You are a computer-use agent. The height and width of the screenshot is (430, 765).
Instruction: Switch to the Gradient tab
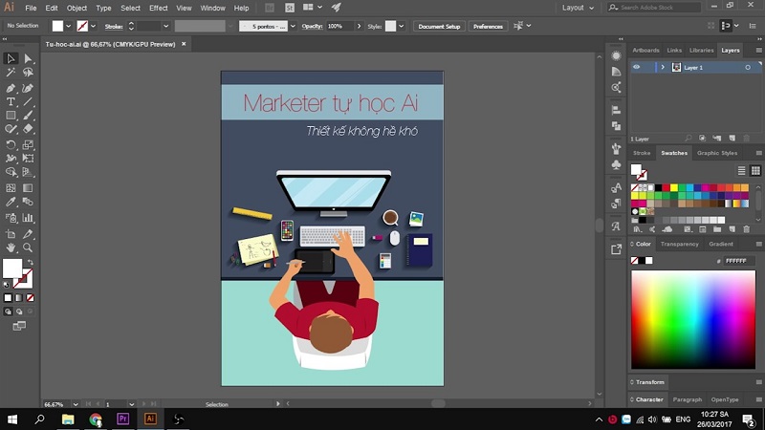(x=721, y=244)
